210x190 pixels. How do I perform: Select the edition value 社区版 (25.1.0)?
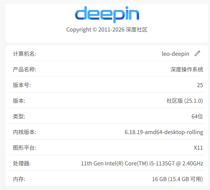pyautogui.click(x=185, y=101)
